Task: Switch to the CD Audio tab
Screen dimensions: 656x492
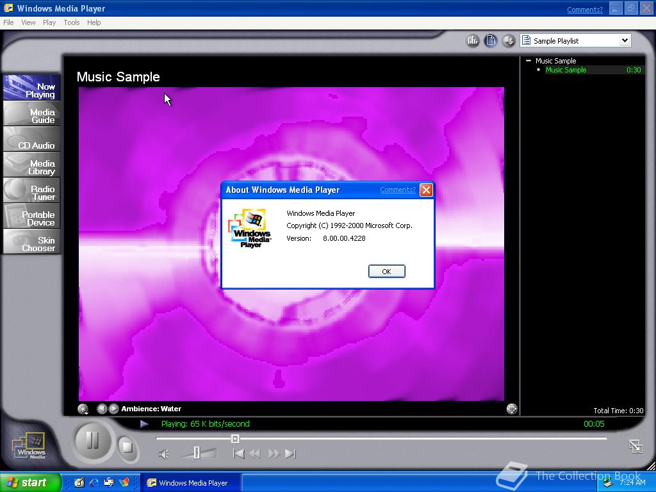Action: click(x=31, y=139)
